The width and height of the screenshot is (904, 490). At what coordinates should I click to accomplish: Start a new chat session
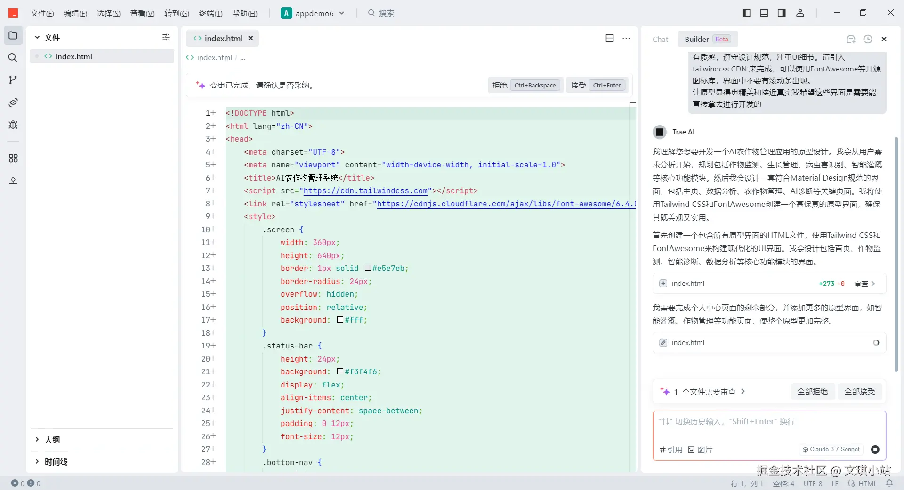point(851,40)
